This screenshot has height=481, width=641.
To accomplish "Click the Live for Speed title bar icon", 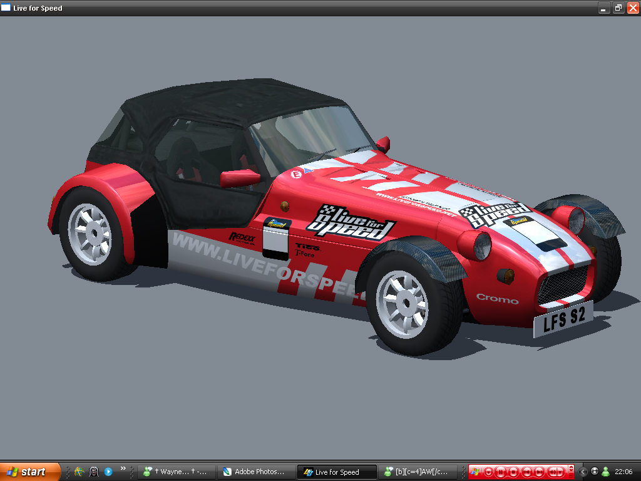I will (6, 8).
